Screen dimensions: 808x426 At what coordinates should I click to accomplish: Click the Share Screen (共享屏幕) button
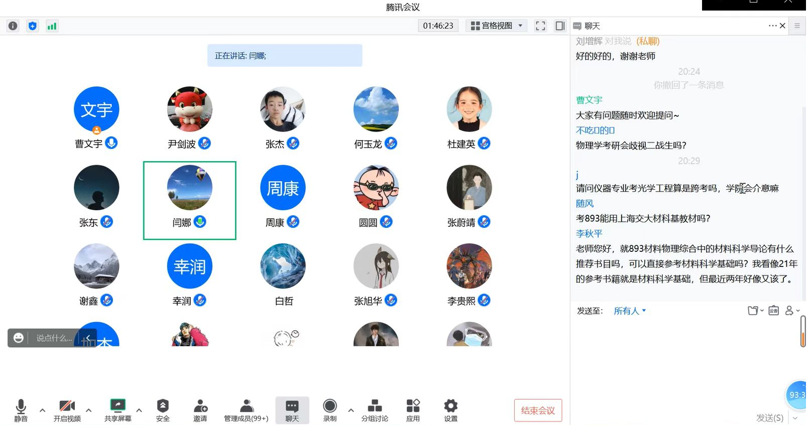pos(118,410)
